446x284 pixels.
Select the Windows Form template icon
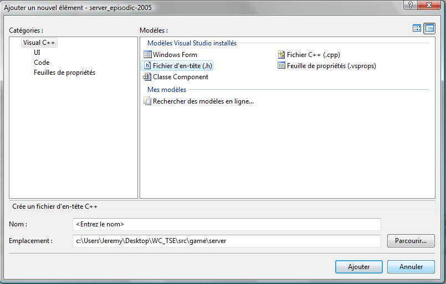(147, 54)
